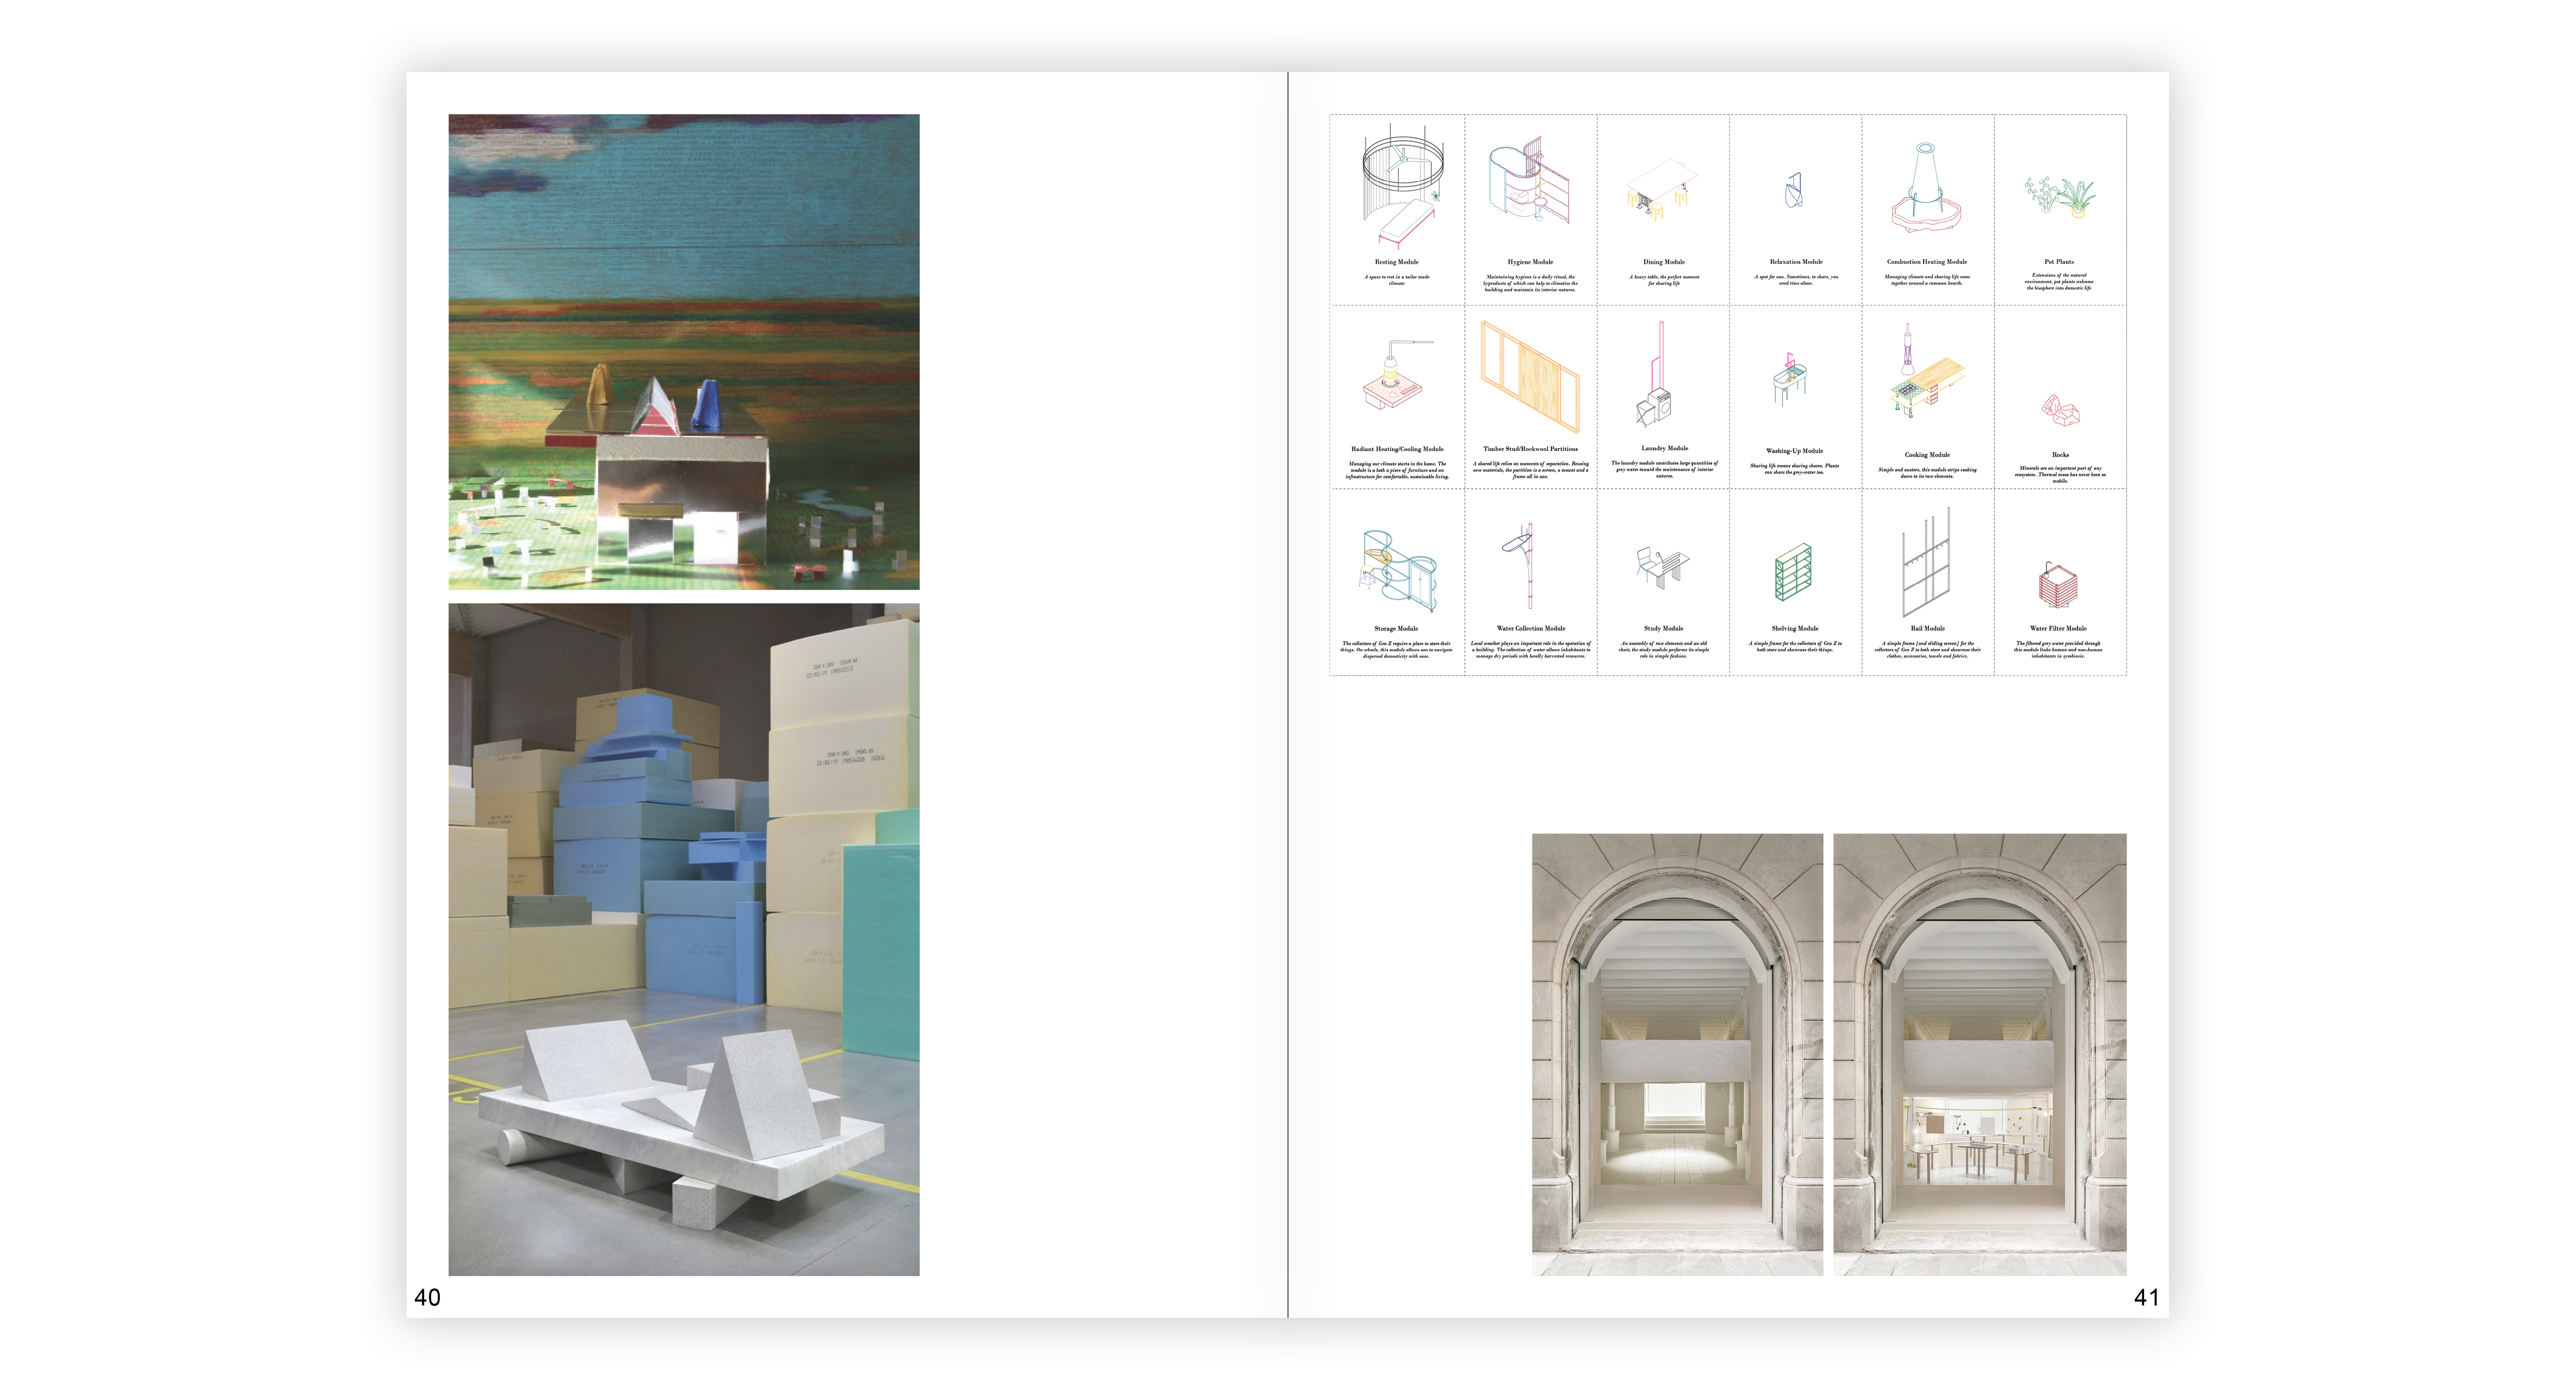2576x1390 pixels.
Task: Click the Resting Module bed diagram
Action: tap(1403, 186)
